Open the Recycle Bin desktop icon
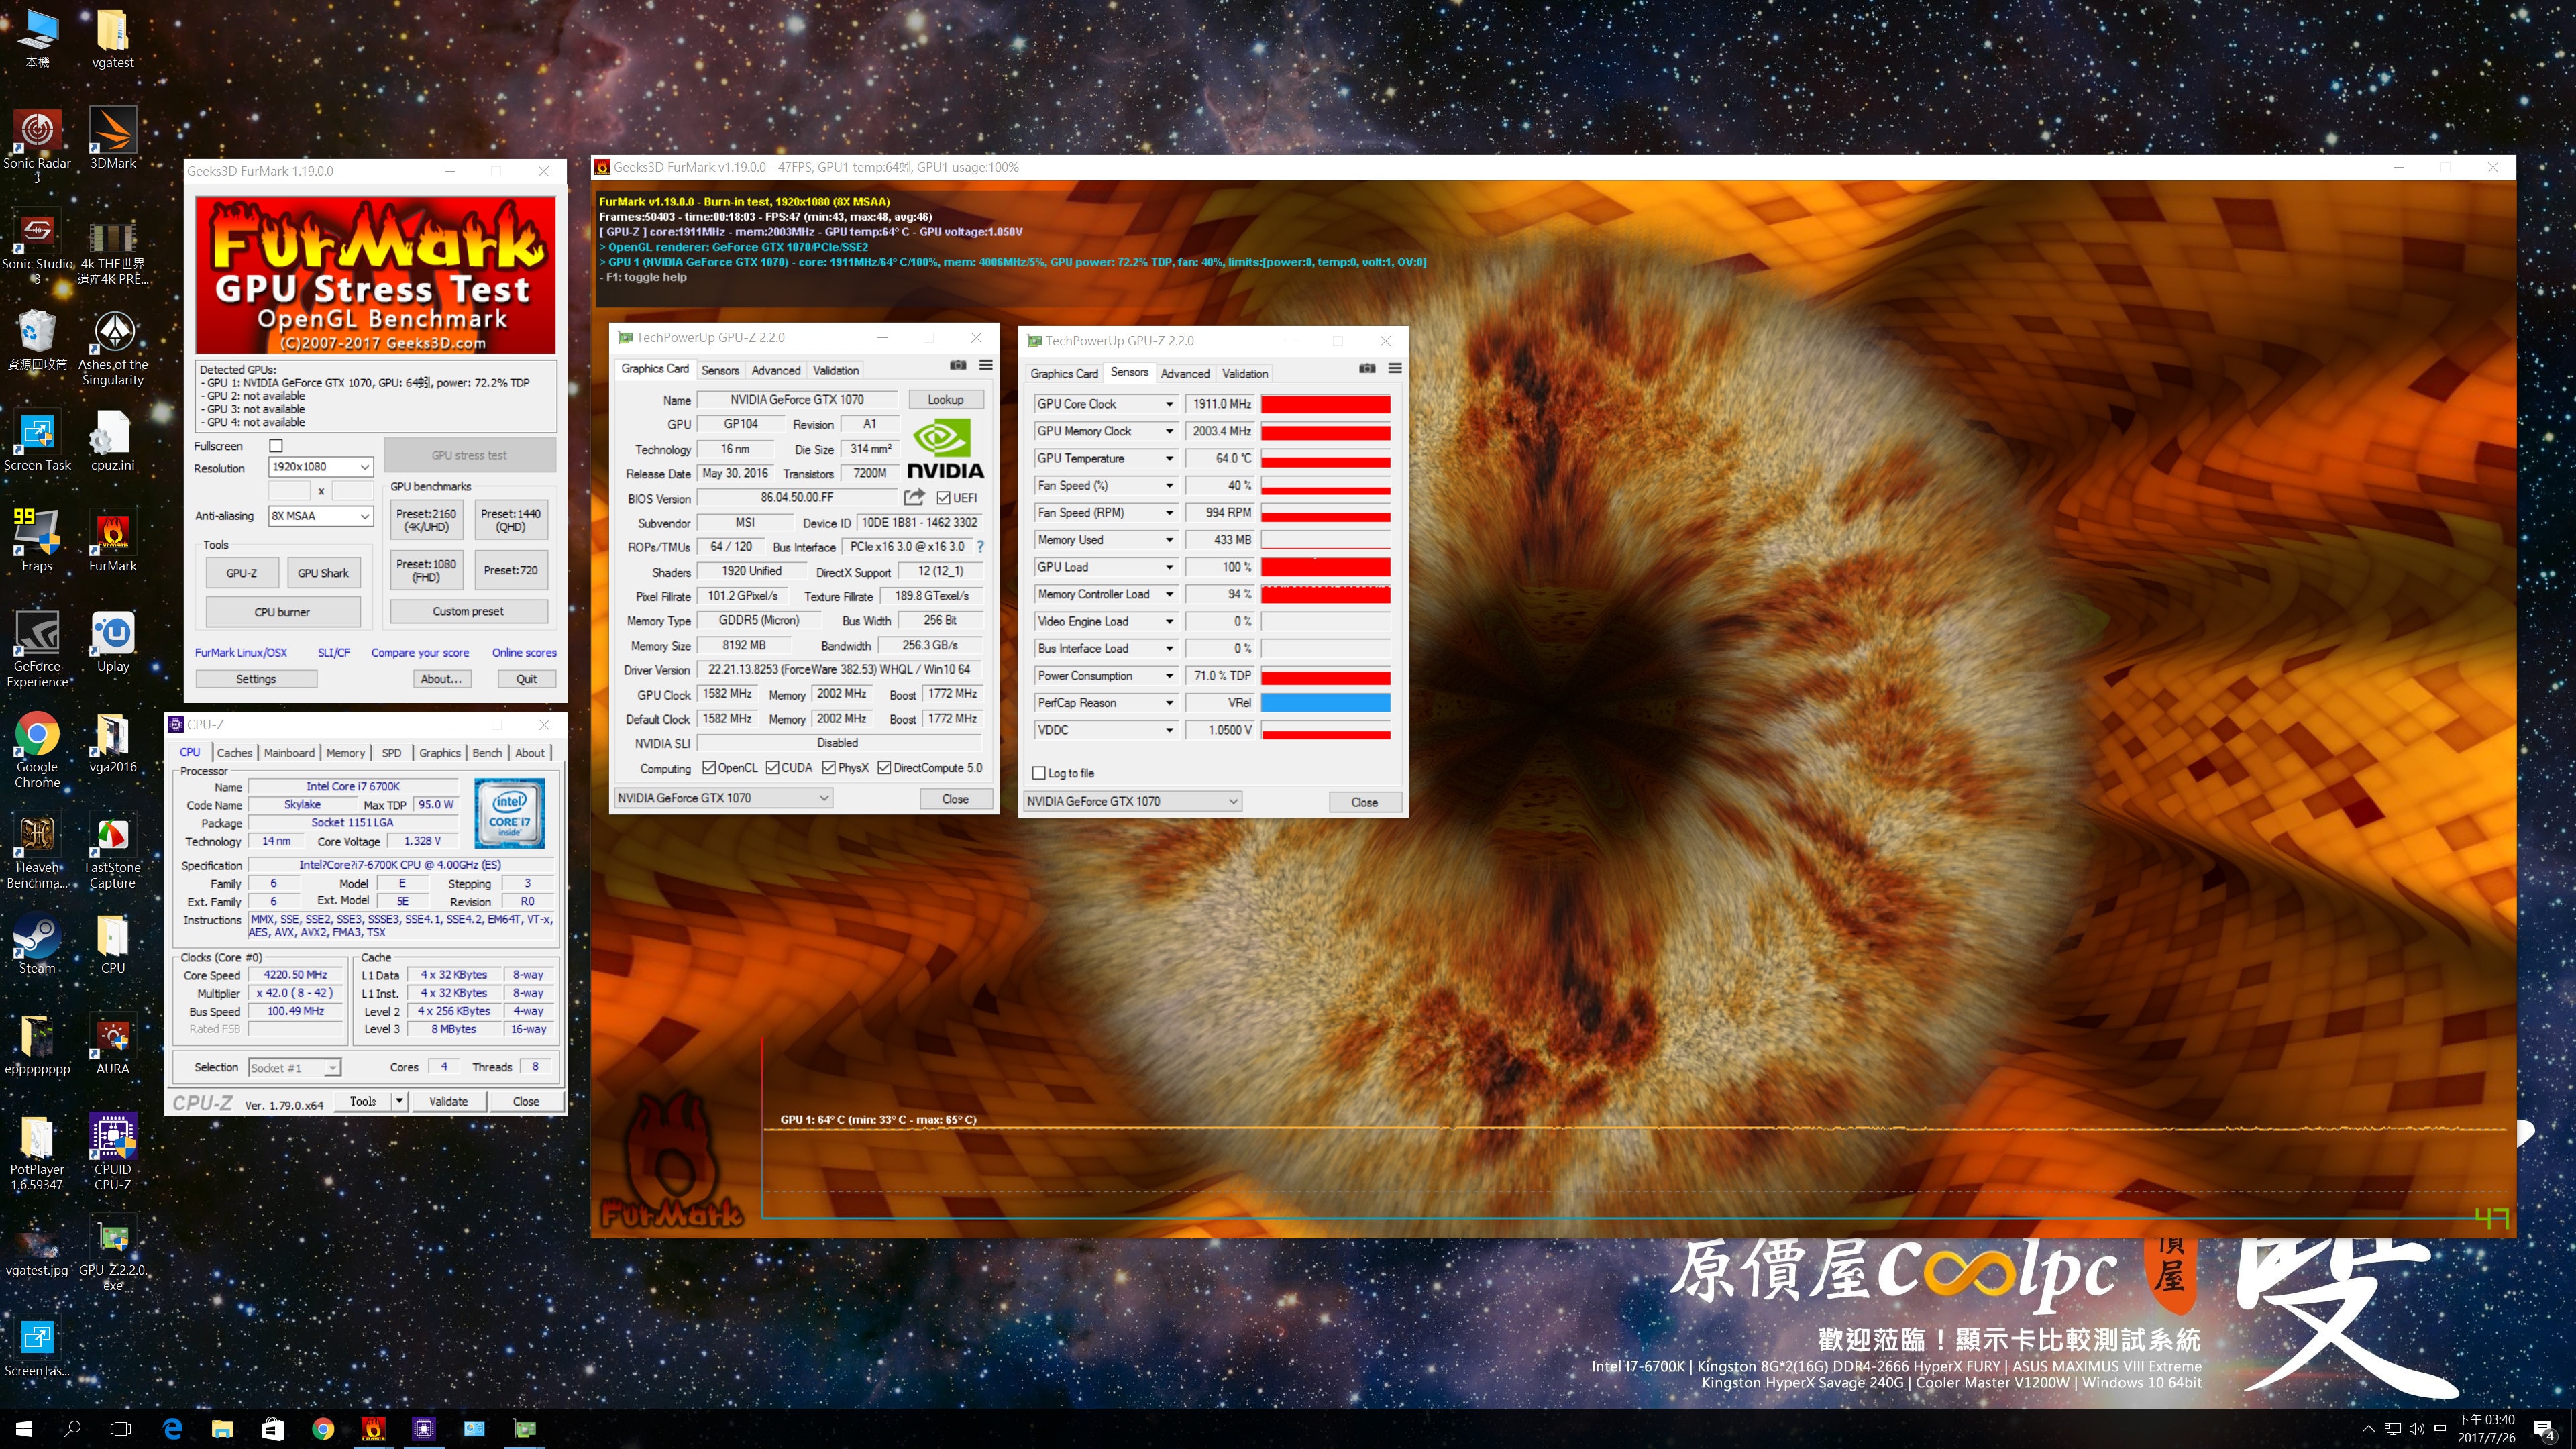This screenshot has height=1449, width=2576. [37, 340]
